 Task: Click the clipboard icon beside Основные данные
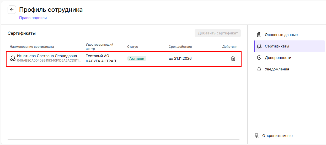click(259, 35)
